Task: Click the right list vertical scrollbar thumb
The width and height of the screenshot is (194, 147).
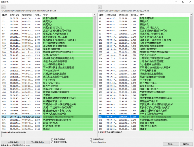Action: click(191, 52)
